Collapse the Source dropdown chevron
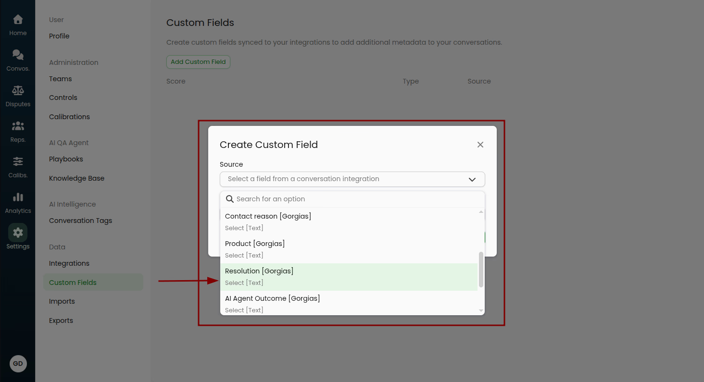The image size is (704, 382). pos(472,179)
